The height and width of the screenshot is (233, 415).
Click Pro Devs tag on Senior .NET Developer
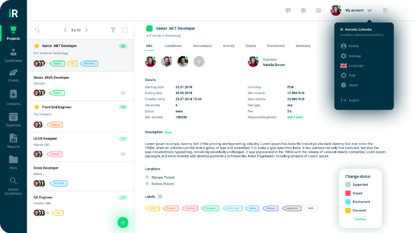[x=89, y=63]
